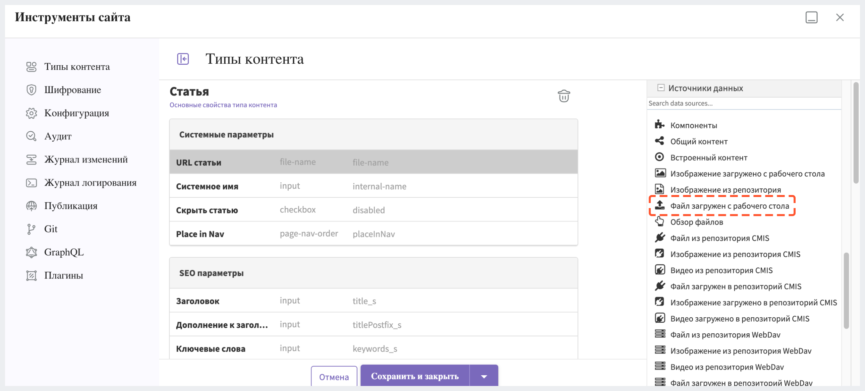Open Шифрование in sidebar
Screen dimensions: 865x391
click(x=72, y=89)
